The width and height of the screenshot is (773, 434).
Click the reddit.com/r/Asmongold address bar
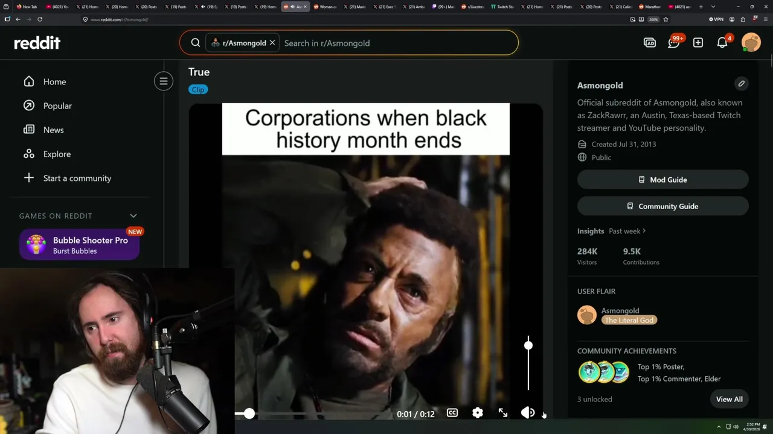[353, 19]
